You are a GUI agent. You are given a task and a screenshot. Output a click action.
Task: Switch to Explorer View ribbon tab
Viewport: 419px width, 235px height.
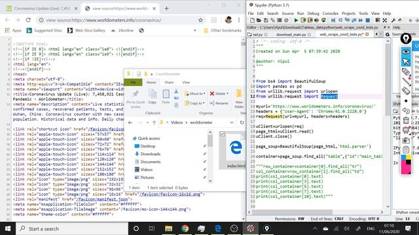click(186, 82)
